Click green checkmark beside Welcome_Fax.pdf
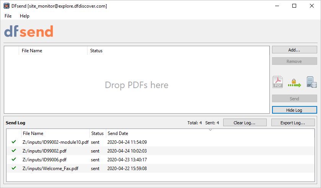The width and height of the screenshot is (321, 188). (x=14, y=168)
